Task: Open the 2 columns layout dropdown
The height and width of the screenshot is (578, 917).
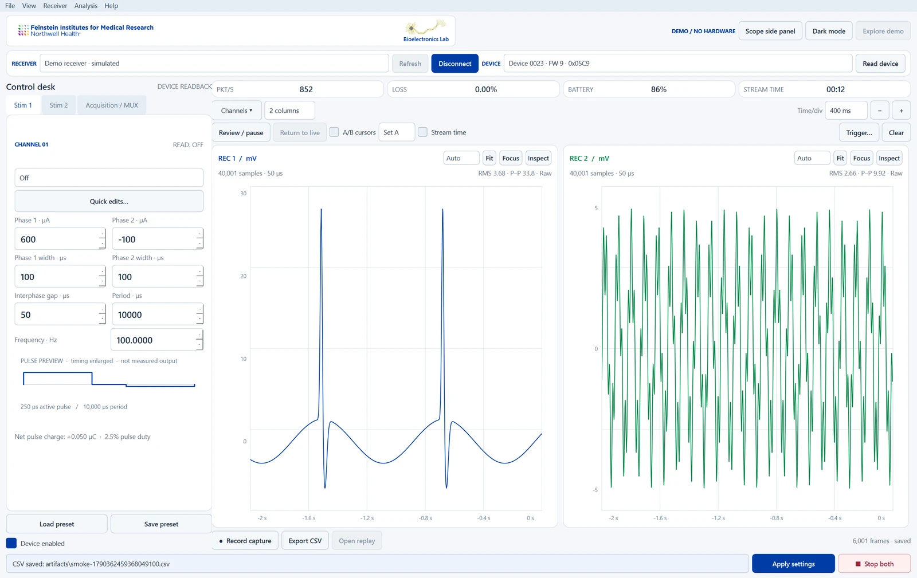Action: [290, 111]
